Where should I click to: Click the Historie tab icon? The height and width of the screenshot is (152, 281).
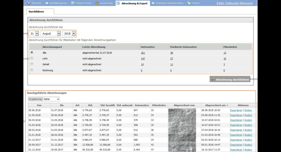(189, 3)
